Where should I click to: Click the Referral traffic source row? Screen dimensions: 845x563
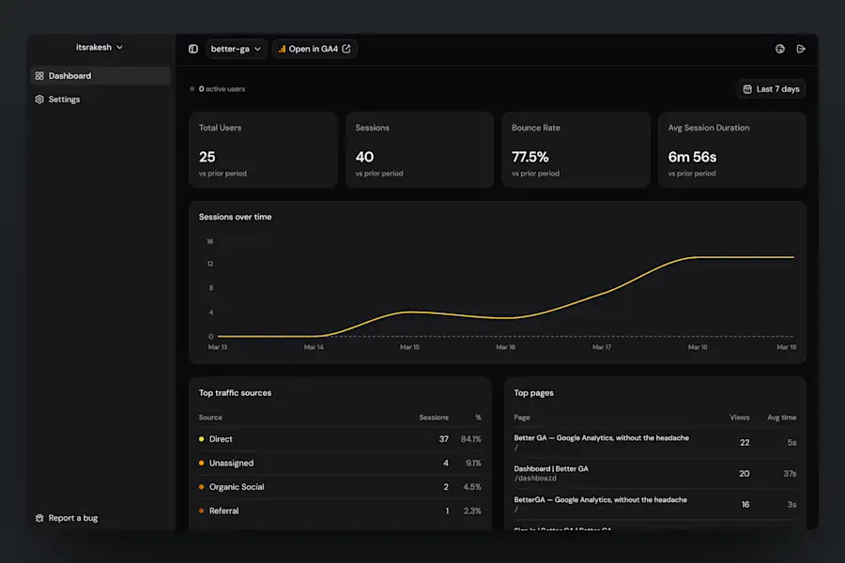[x=340, y=510]
